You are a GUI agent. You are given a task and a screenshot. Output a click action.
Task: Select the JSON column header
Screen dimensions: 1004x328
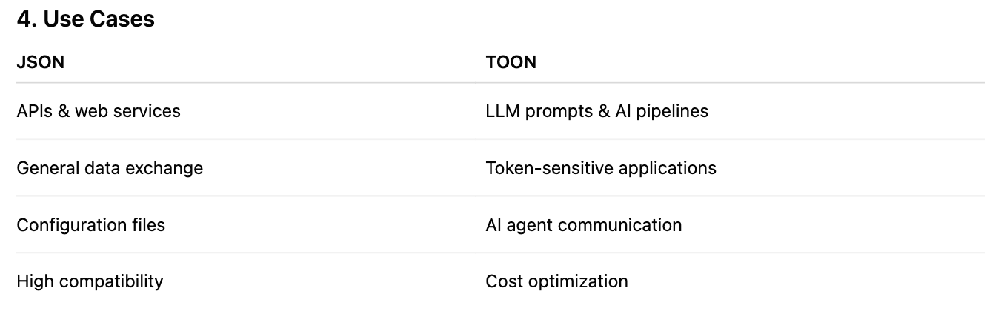click(40, 62)
